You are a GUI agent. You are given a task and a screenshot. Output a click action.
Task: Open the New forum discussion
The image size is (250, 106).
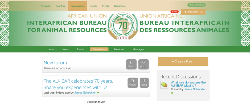pos(55,63)
